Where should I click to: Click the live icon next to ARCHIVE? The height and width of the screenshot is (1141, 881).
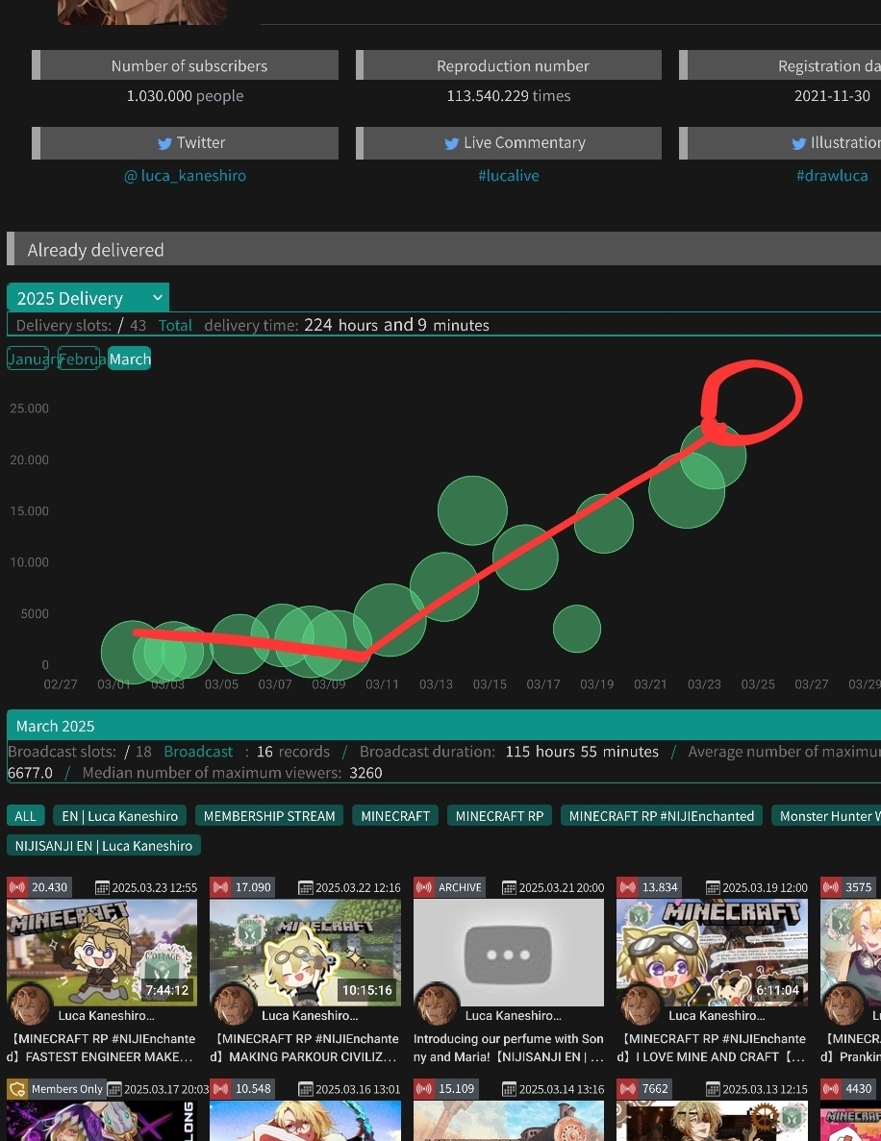(424, 887)
